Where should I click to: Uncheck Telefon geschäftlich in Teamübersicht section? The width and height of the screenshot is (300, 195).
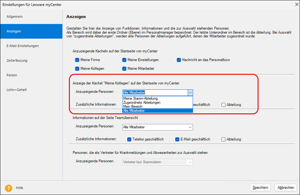pyautogui.click(x=130, y=139)
